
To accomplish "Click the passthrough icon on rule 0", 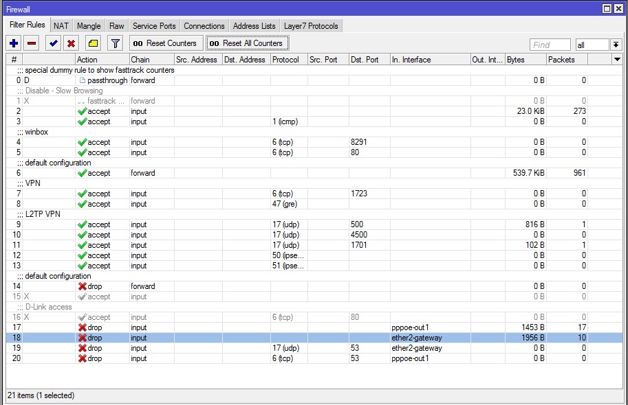I will point(83,80).
